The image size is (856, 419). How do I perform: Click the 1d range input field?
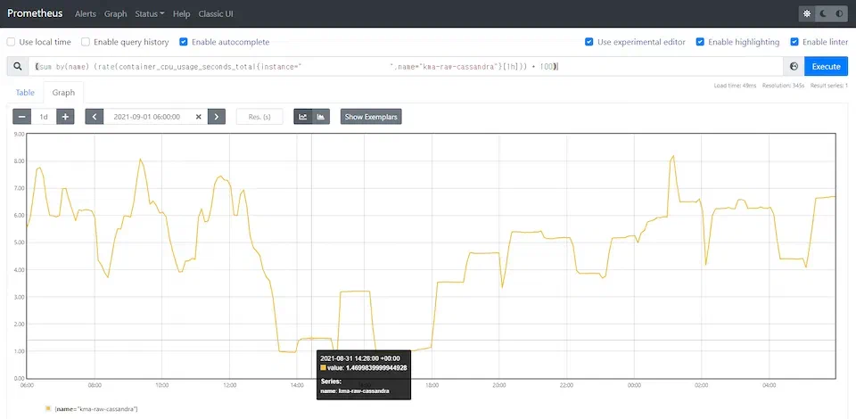tap(44, 117)
